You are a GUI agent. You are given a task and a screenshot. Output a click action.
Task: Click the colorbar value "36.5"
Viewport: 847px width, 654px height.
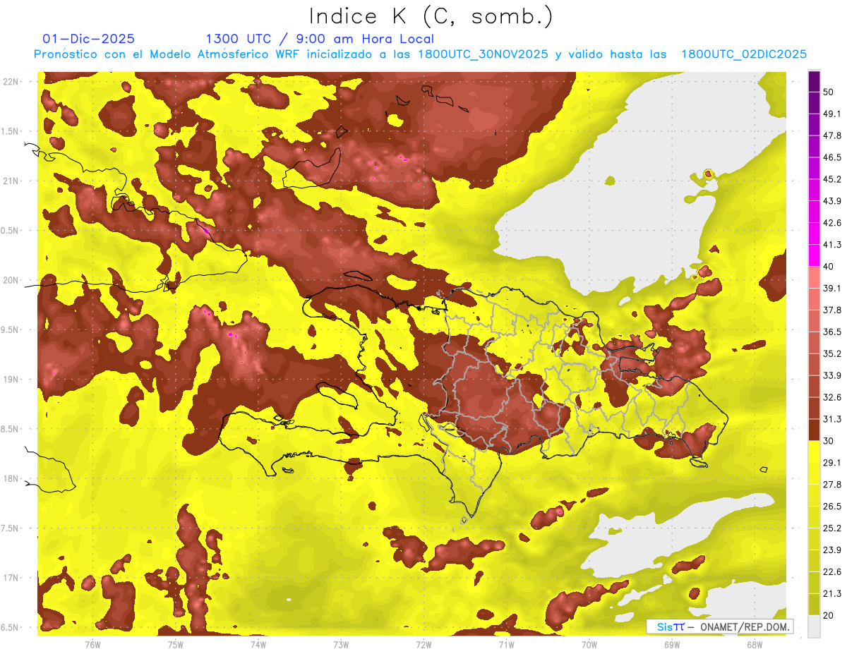pyautogui.click(x=833, y=332)
